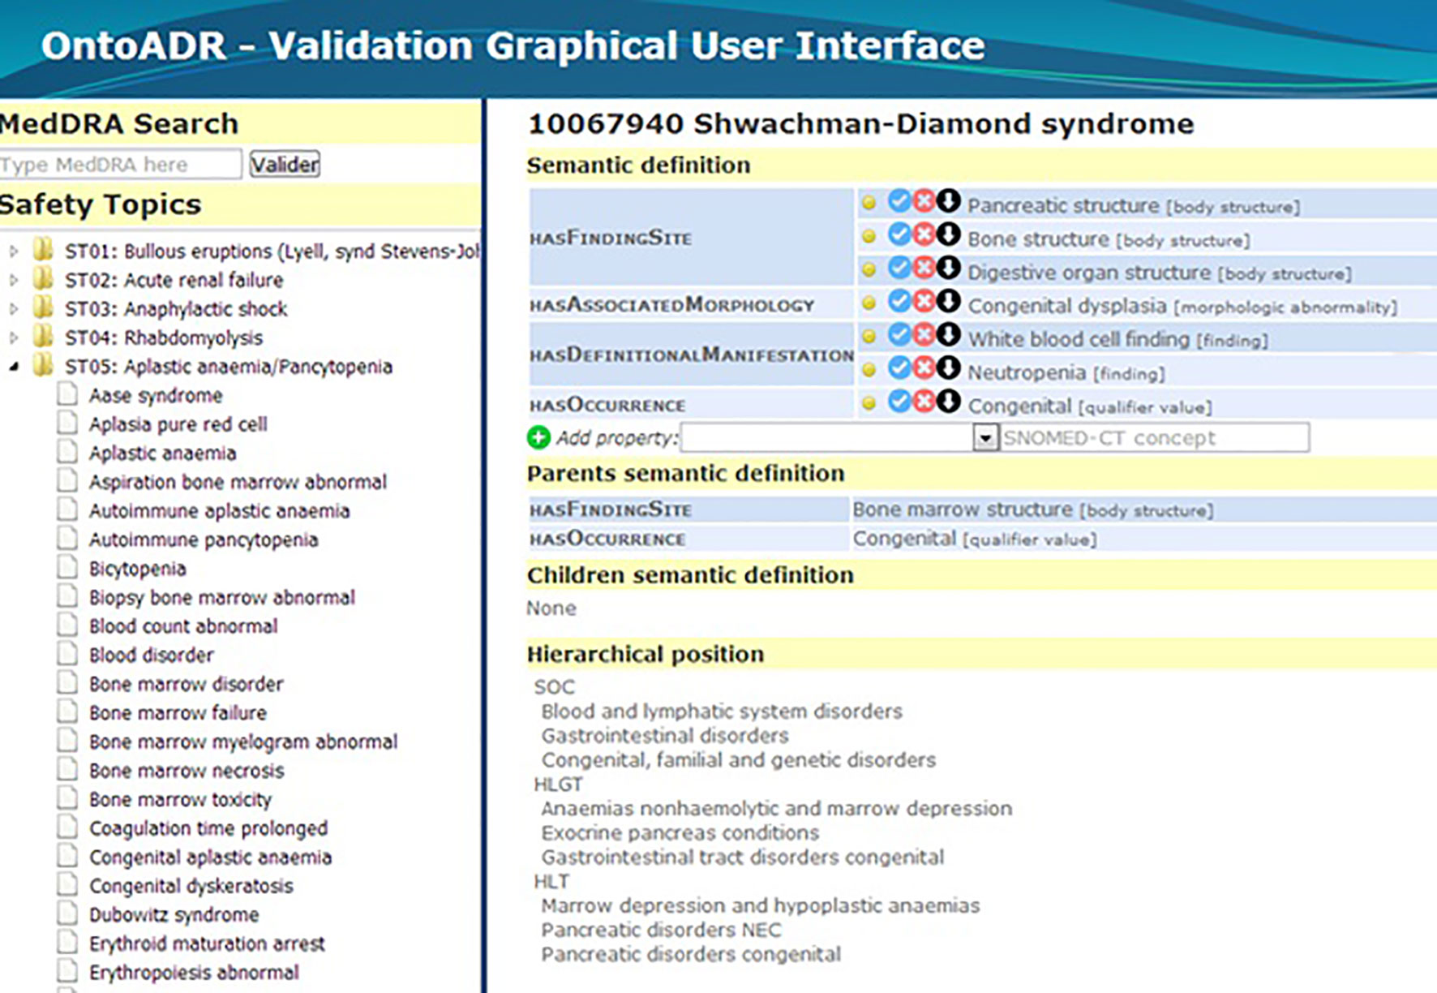This screenshot has height=993, width=1437.
Task: Click down-arrow icon in the hasOccurrence row
Action: (949, 402)
